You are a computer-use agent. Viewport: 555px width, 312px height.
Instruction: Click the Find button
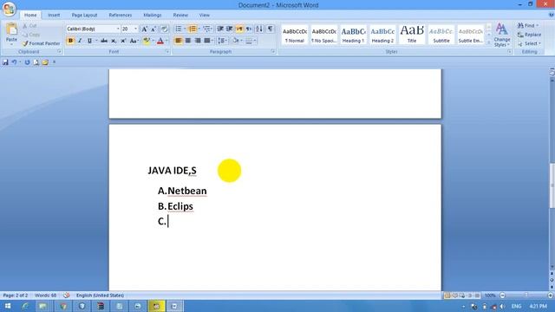coord(528,26)
